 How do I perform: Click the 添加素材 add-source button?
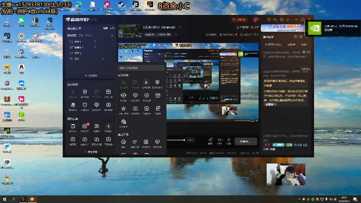91,75
